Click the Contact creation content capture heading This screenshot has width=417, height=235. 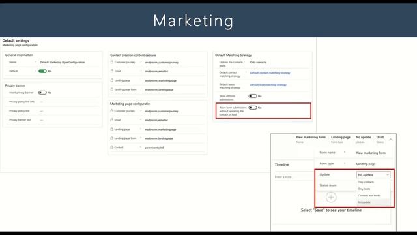pyautogui.click(x=133, y=55)
